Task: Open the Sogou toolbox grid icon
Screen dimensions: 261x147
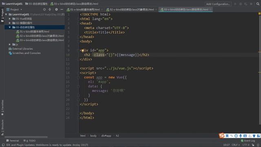Action: [x=258, y=136]
